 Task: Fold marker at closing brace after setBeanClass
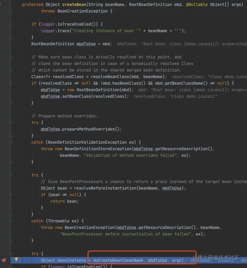point(10,103)
